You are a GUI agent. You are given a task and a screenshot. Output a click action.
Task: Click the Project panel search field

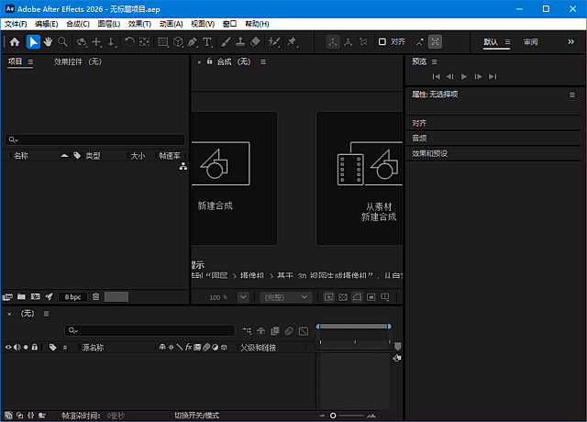tap(96, 140)
